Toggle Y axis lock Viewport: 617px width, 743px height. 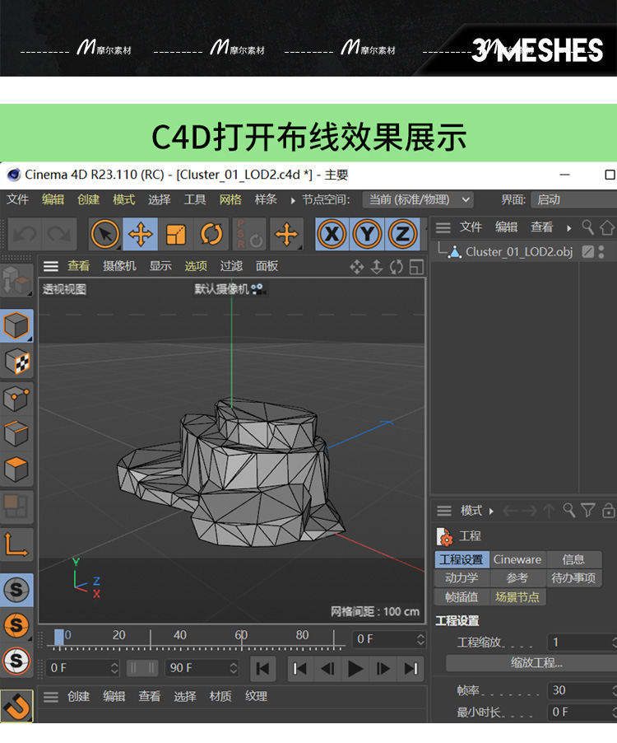pyautogui.click(x=367, y=235)
